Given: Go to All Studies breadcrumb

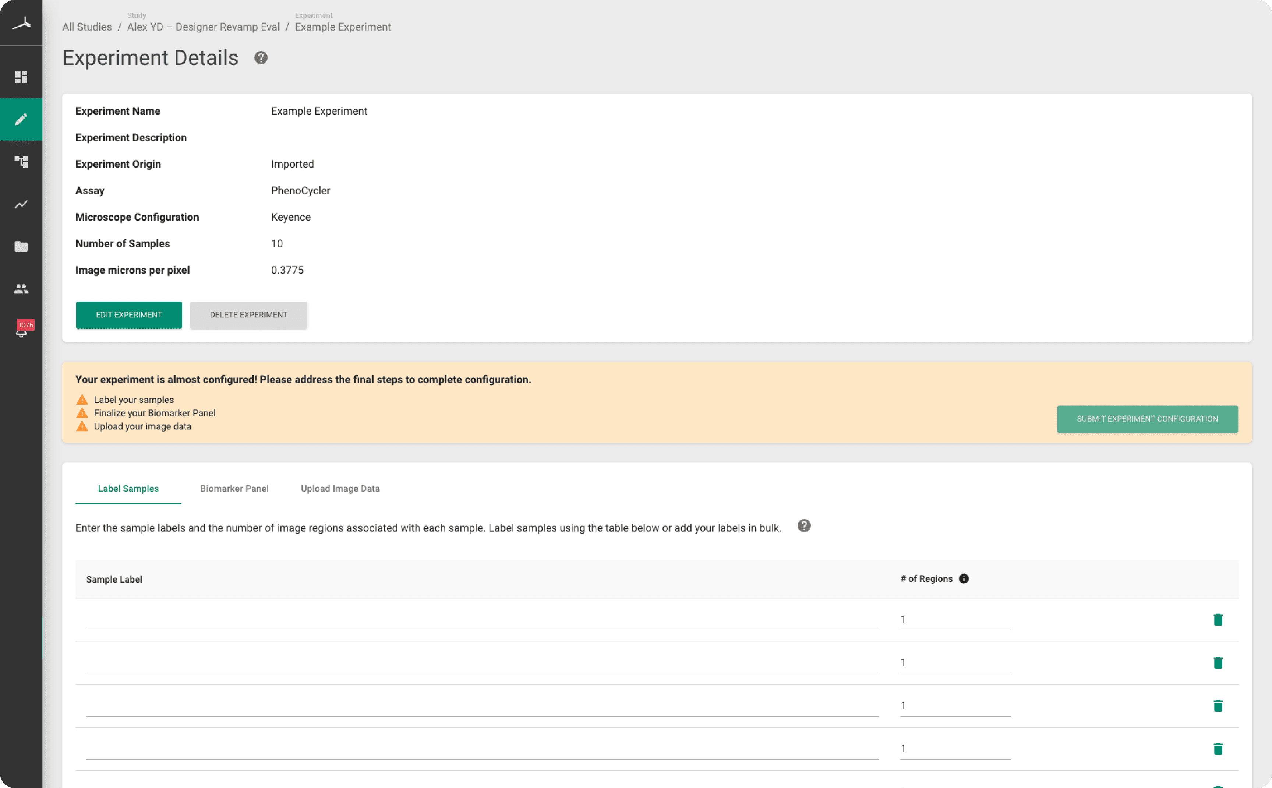Looking at the screenshot, I should [x=87, y=27].
